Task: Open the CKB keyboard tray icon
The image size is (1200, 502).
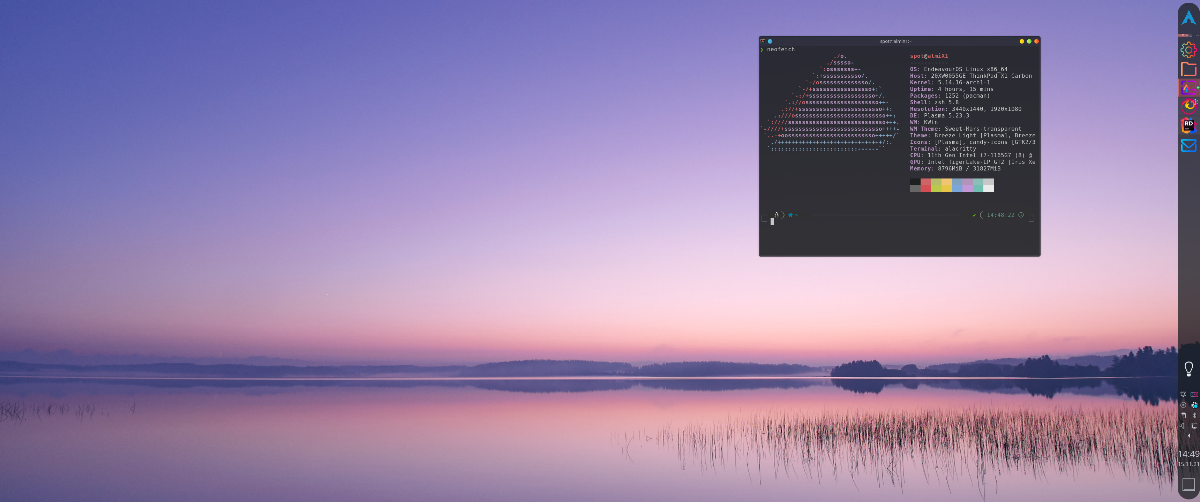Action: coord(1194,394)
